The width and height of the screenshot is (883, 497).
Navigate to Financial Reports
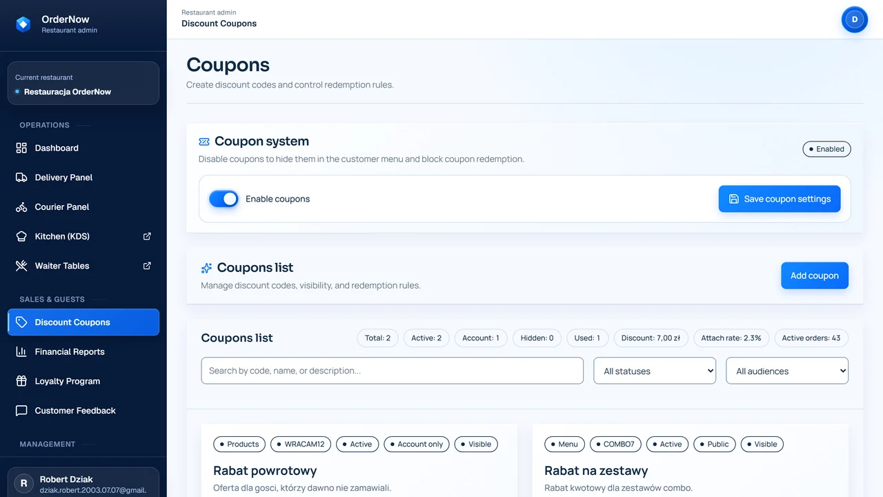coord(83,352)
